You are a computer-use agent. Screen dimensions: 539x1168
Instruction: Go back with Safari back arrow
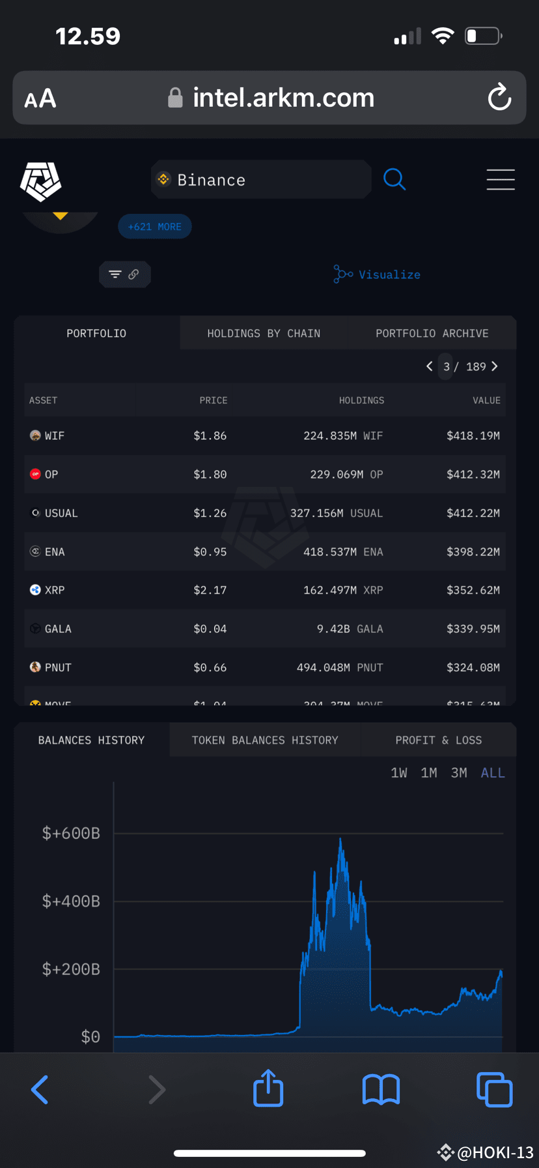pos(40,1089)
